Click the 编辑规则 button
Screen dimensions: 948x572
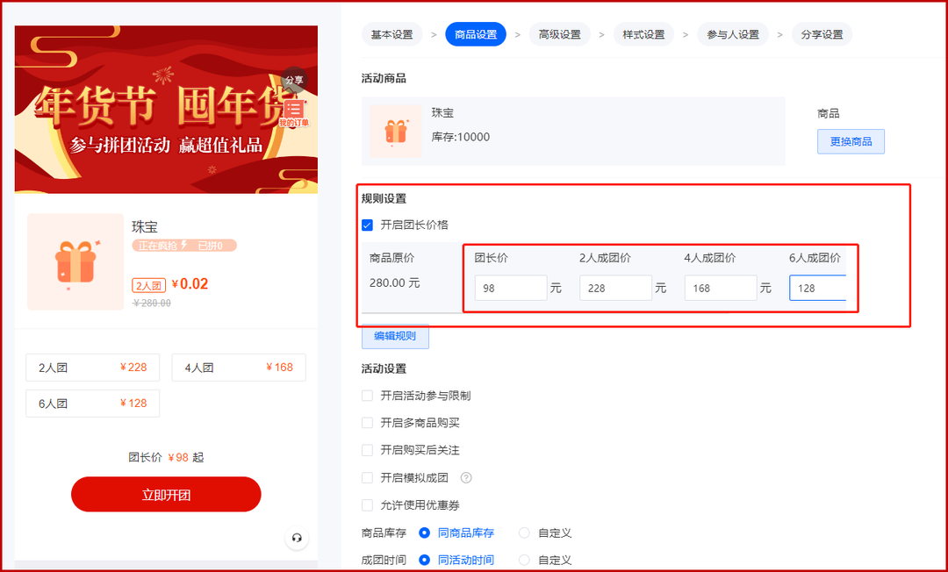click(x=395, y=336)
